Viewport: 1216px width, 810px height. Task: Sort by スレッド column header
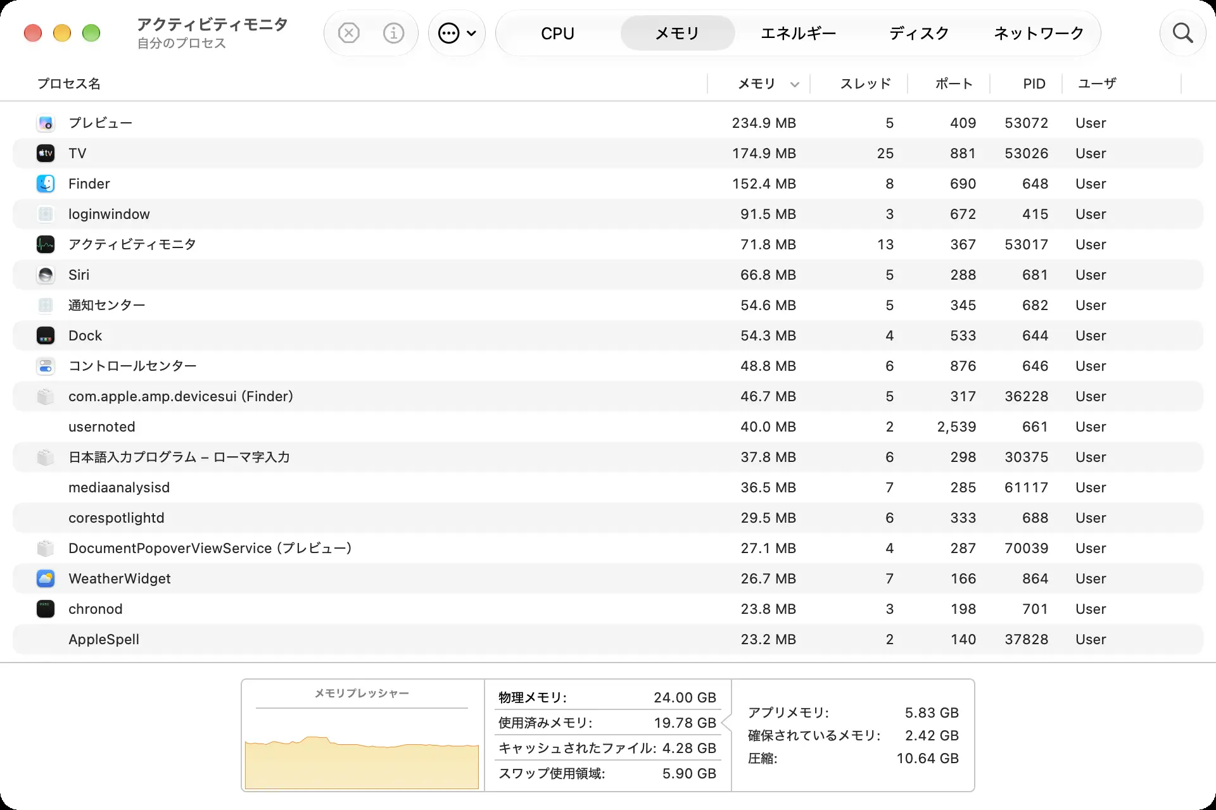pos(865,84)
